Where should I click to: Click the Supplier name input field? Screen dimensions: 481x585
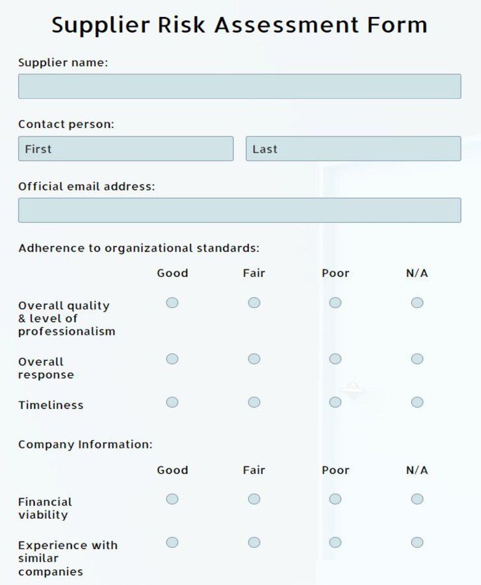240,85
